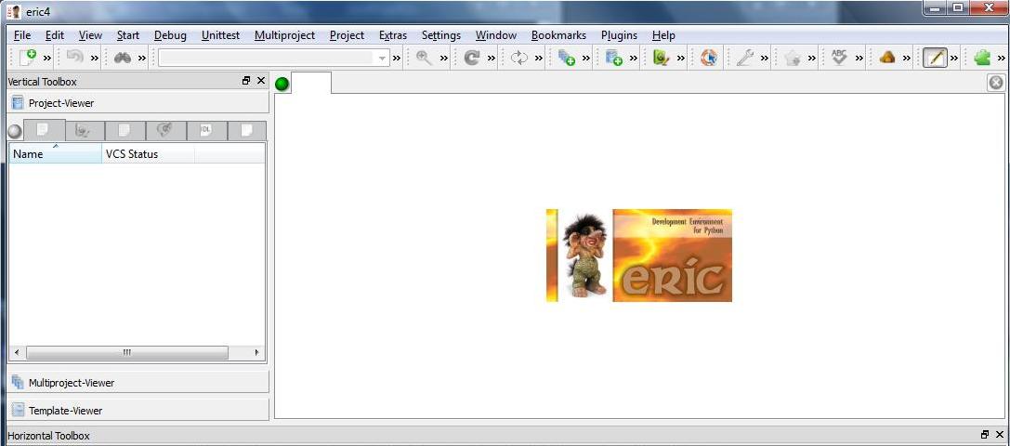
Task: Click the Multiproject-Viewer section icon
Action: coord(18,382)
